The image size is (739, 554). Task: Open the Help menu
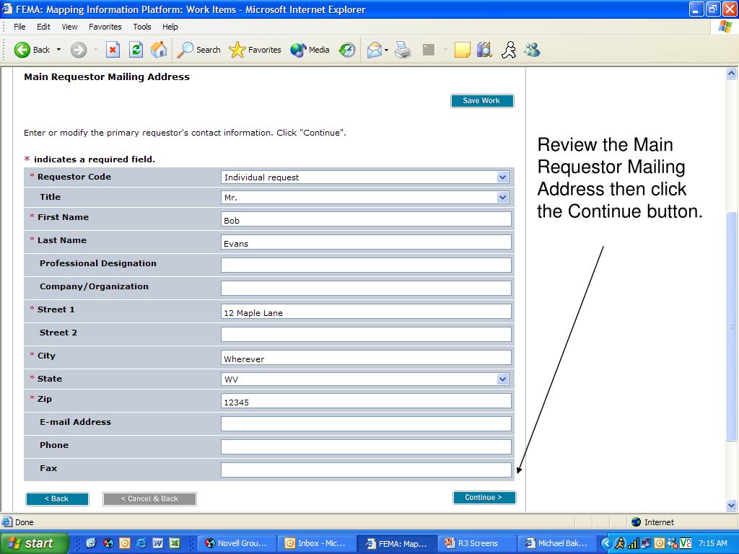pos(170,27)
